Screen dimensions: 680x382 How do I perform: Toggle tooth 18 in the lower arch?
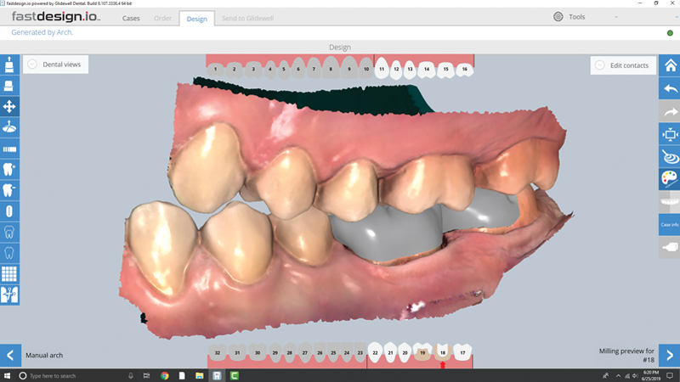pos(442,351)
